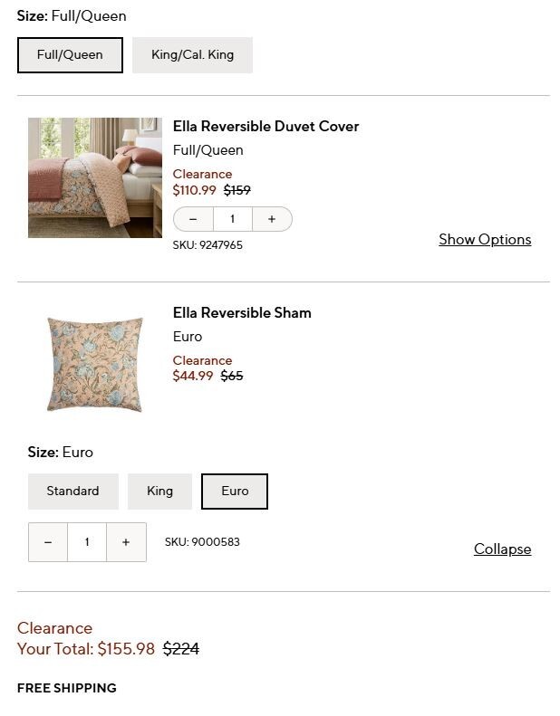This screenshot has height=716, width=560.
Task: Select Full/Queen duvet size option
Action: [70, 55]
